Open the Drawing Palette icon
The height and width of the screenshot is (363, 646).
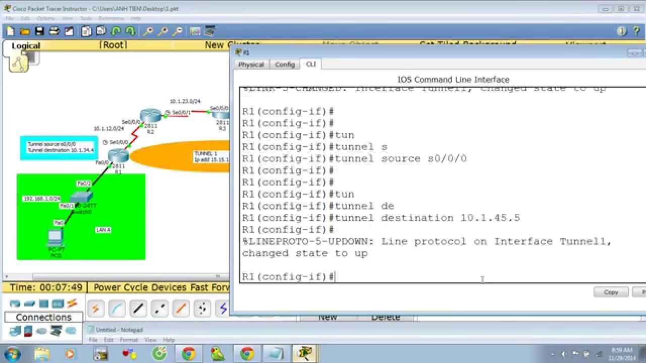[195, 31]
